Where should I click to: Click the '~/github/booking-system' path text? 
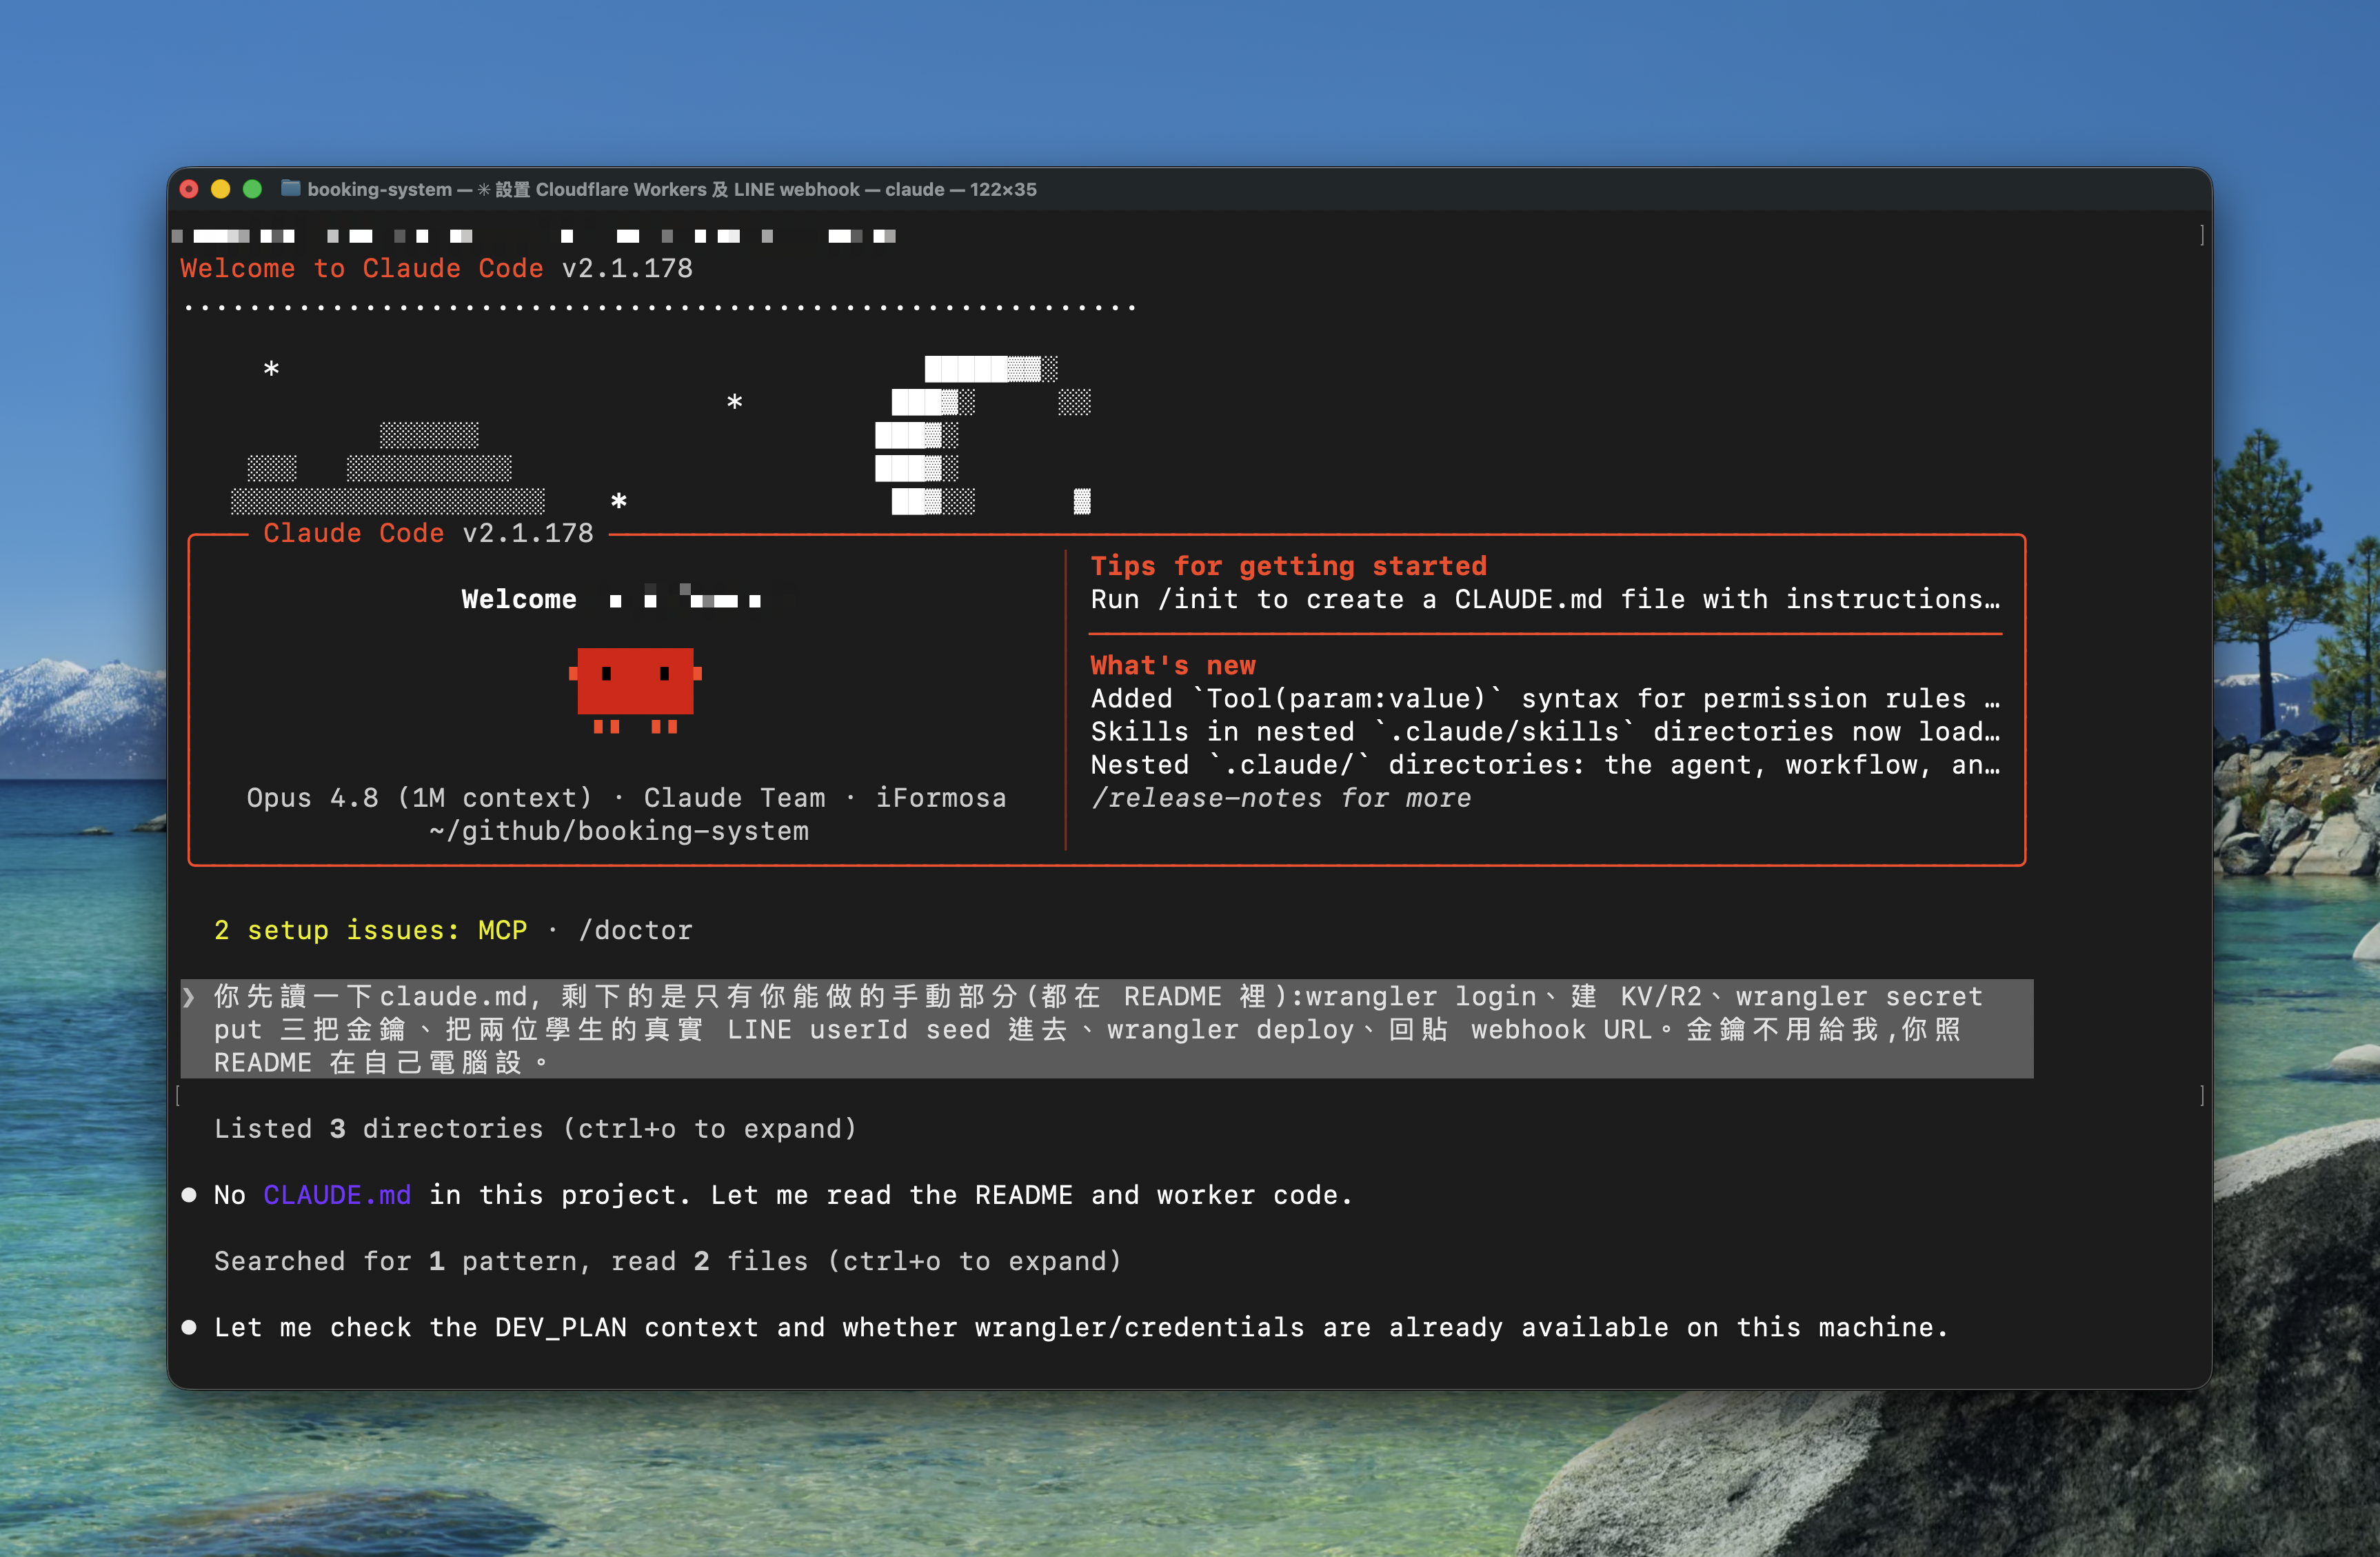(x=618, y=831)
